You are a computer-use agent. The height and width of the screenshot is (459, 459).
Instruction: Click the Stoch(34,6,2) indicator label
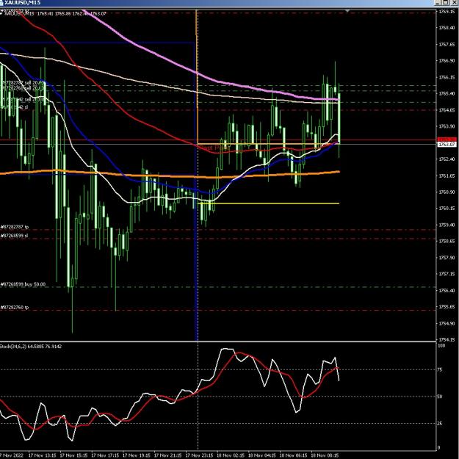(x=31, y=347)
